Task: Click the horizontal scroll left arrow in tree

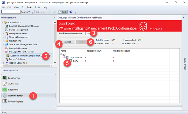Action: (x=2, y=66)
